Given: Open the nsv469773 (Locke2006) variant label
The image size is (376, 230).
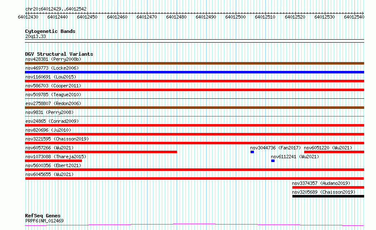Looking at the screenshot, I should [52, 68].
